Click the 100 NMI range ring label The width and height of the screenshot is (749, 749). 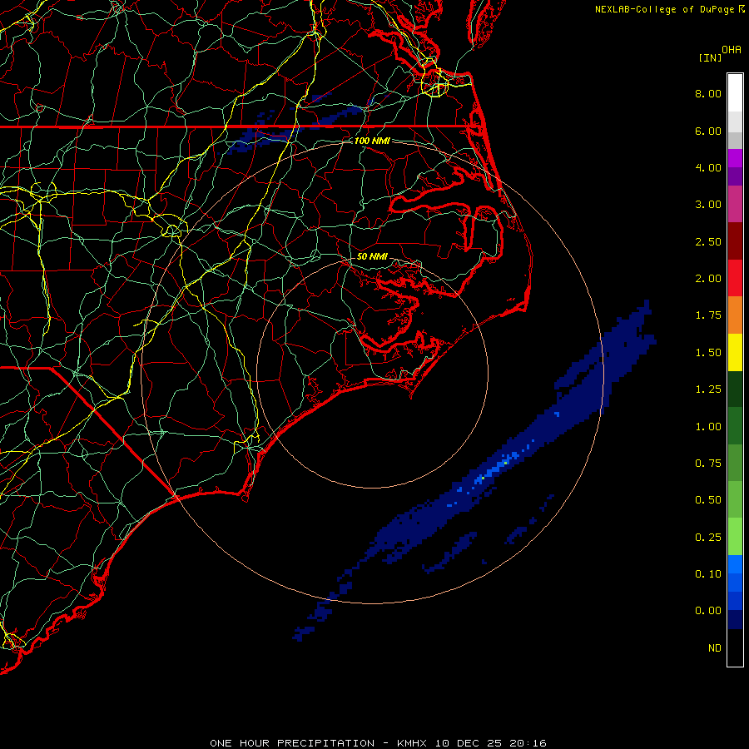coord(372,141)
